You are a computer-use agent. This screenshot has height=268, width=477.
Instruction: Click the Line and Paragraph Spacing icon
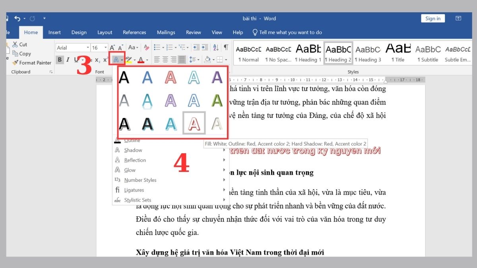[193, 60]
